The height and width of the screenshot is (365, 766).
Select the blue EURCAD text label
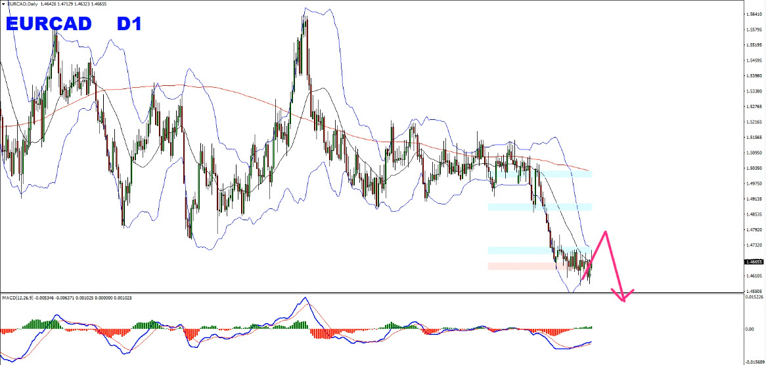[x=49, y=24]
